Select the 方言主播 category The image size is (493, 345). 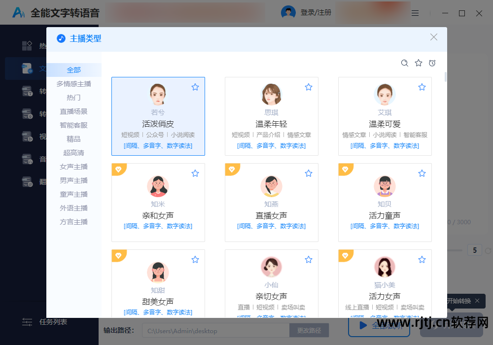[x=73, y=222]
